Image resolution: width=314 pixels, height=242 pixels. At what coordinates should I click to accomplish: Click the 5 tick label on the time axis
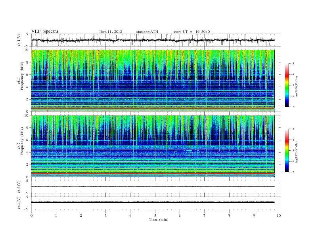click(x=155, y=216)
